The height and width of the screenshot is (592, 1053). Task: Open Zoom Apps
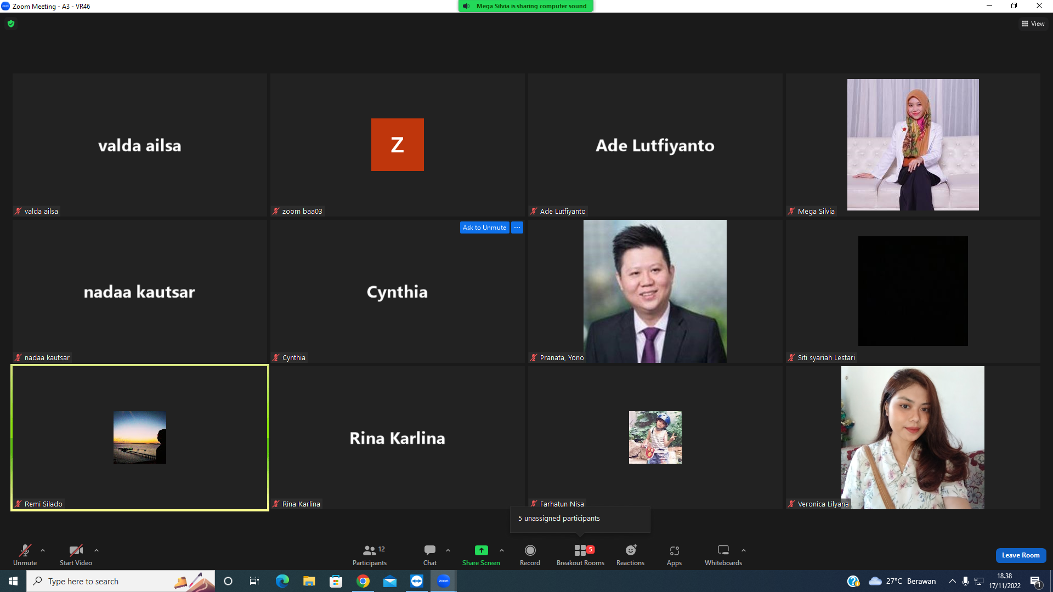pyautogui.click(x=675, y=555)
